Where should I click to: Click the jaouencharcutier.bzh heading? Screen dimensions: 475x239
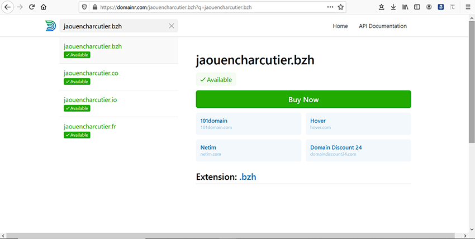click(255, 60)
